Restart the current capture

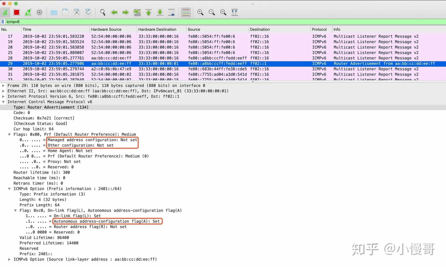click(x=28, y=12)
